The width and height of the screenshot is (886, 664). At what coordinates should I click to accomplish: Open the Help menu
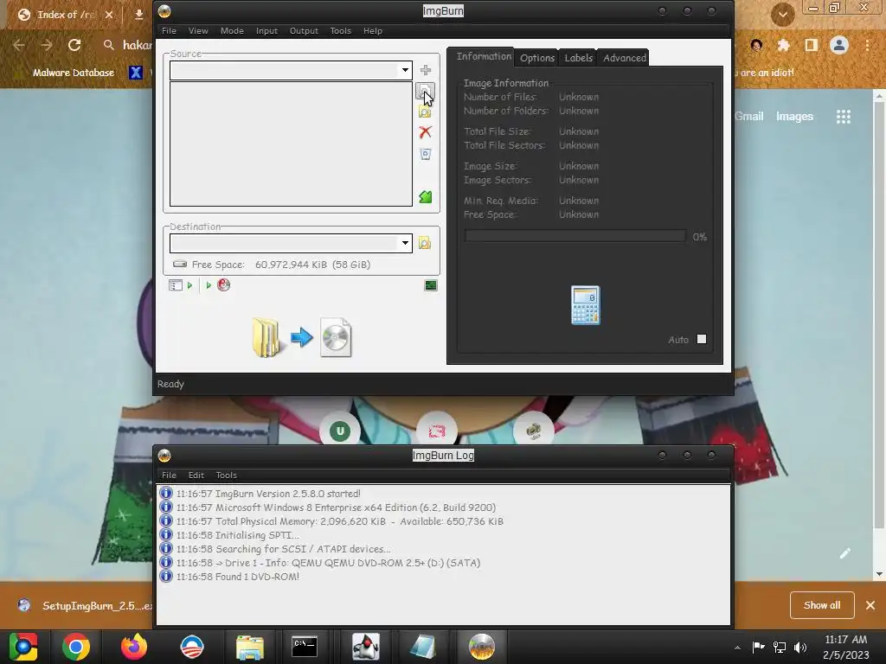click(373, 31)
